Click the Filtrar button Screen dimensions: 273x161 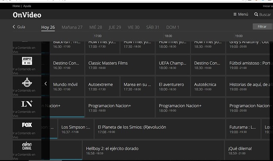[262, 27]
